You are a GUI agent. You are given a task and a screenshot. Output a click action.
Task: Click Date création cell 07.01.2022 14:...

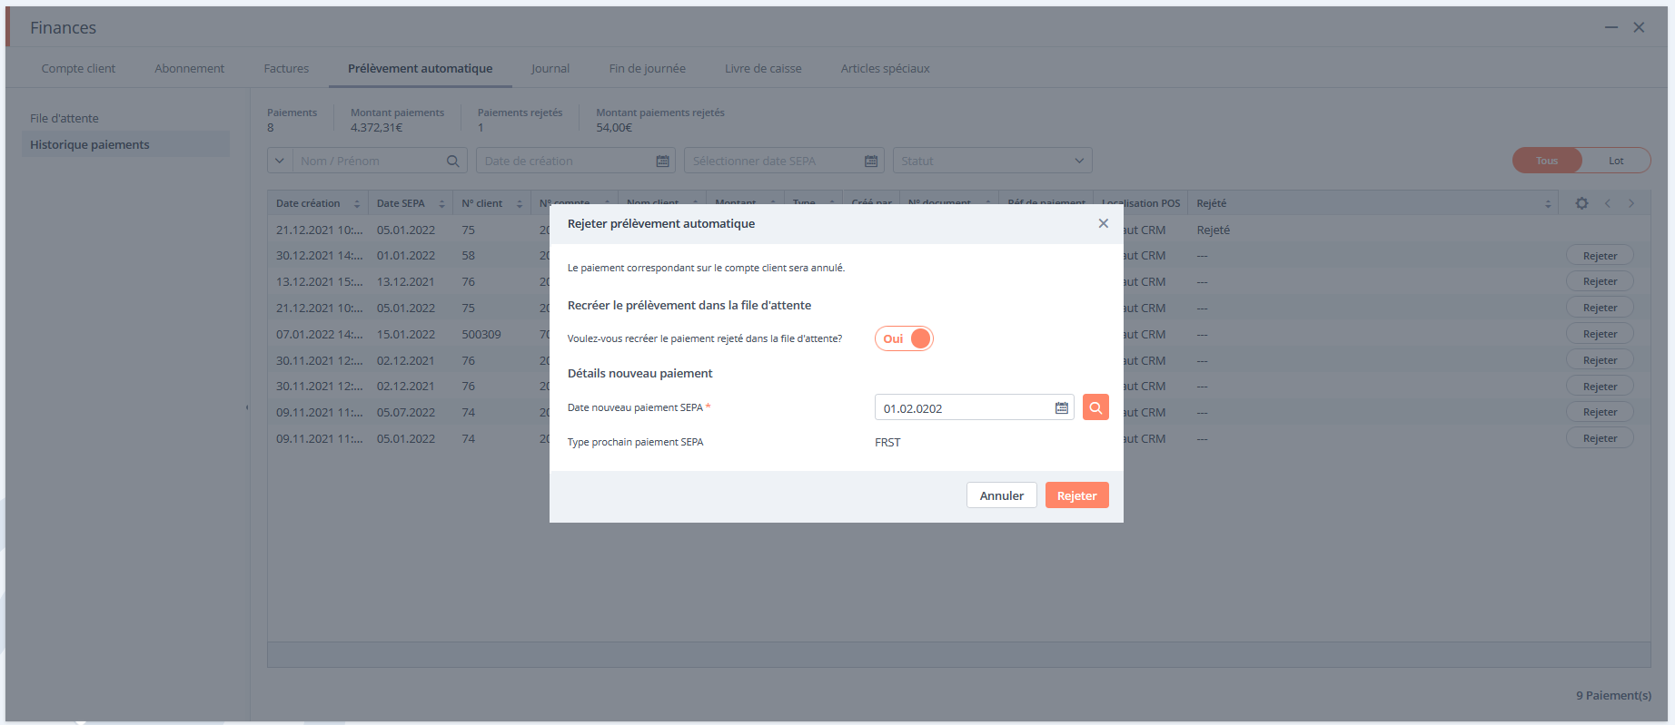[319, 334]
